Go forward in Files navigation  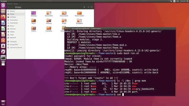click(12, 7)
